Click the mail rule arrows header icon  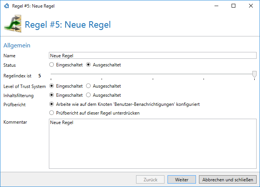tap(13, 24)
